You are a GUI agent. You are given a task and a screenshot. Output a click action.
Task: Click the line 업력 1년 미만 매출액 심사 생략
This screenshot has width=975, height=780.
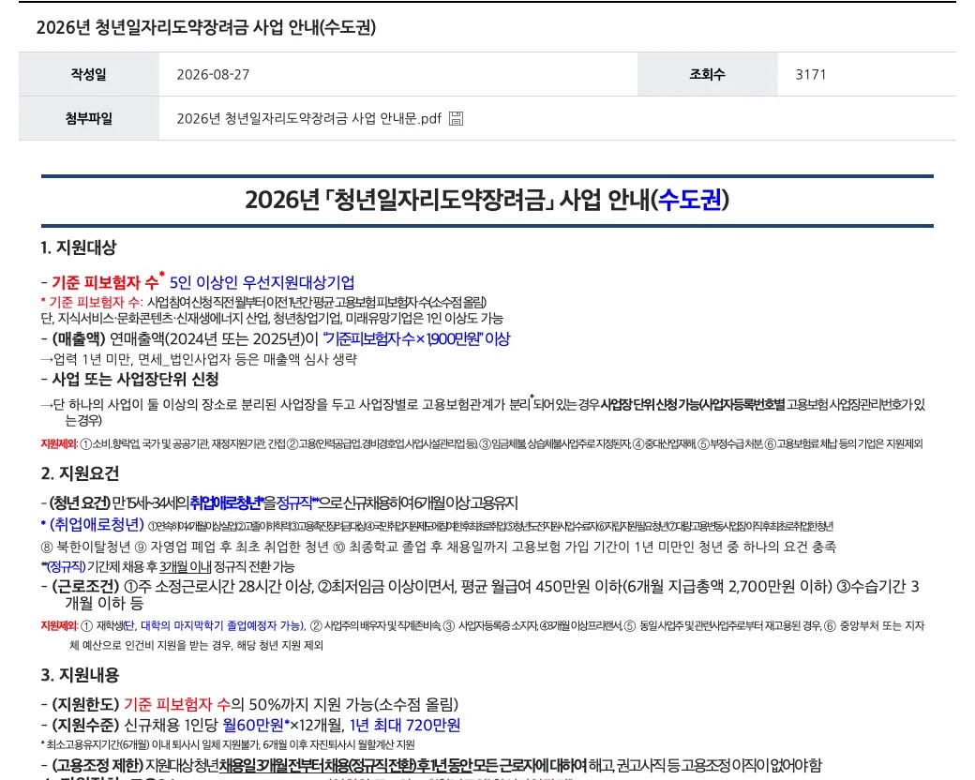coord(199,359)
